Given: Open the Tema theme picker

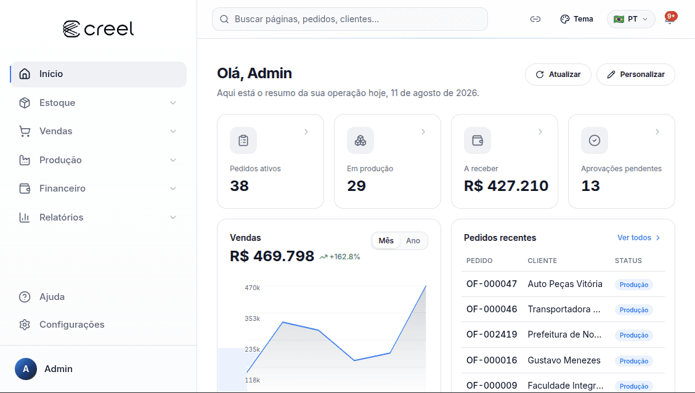Looking at the screenshot, I should tap(577, 19).
